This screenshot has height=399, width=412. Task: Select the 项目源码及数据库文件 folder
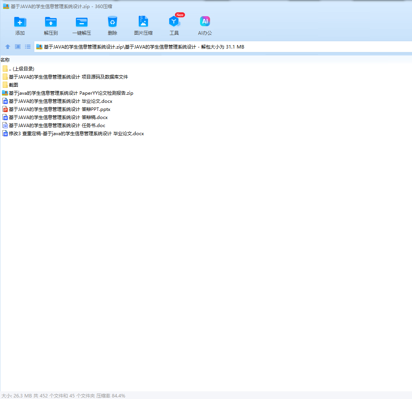65,77
